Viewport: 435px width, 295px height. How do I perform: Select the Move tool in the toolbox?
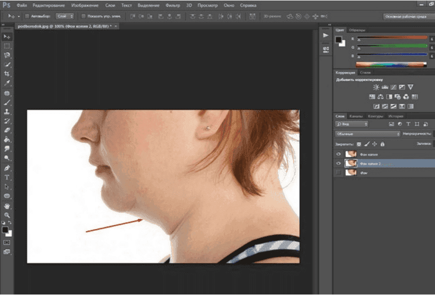click(x=7, y=37)
